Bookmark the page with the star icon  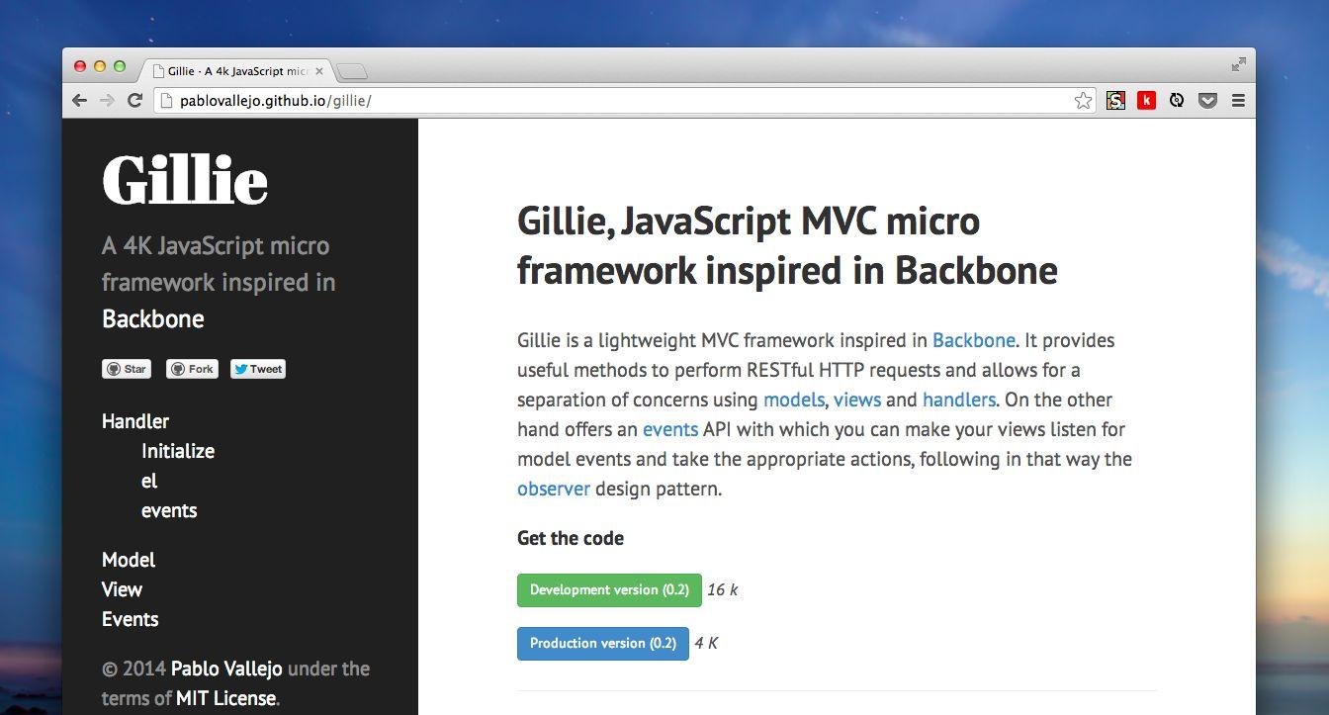(x=1083, y=100)
